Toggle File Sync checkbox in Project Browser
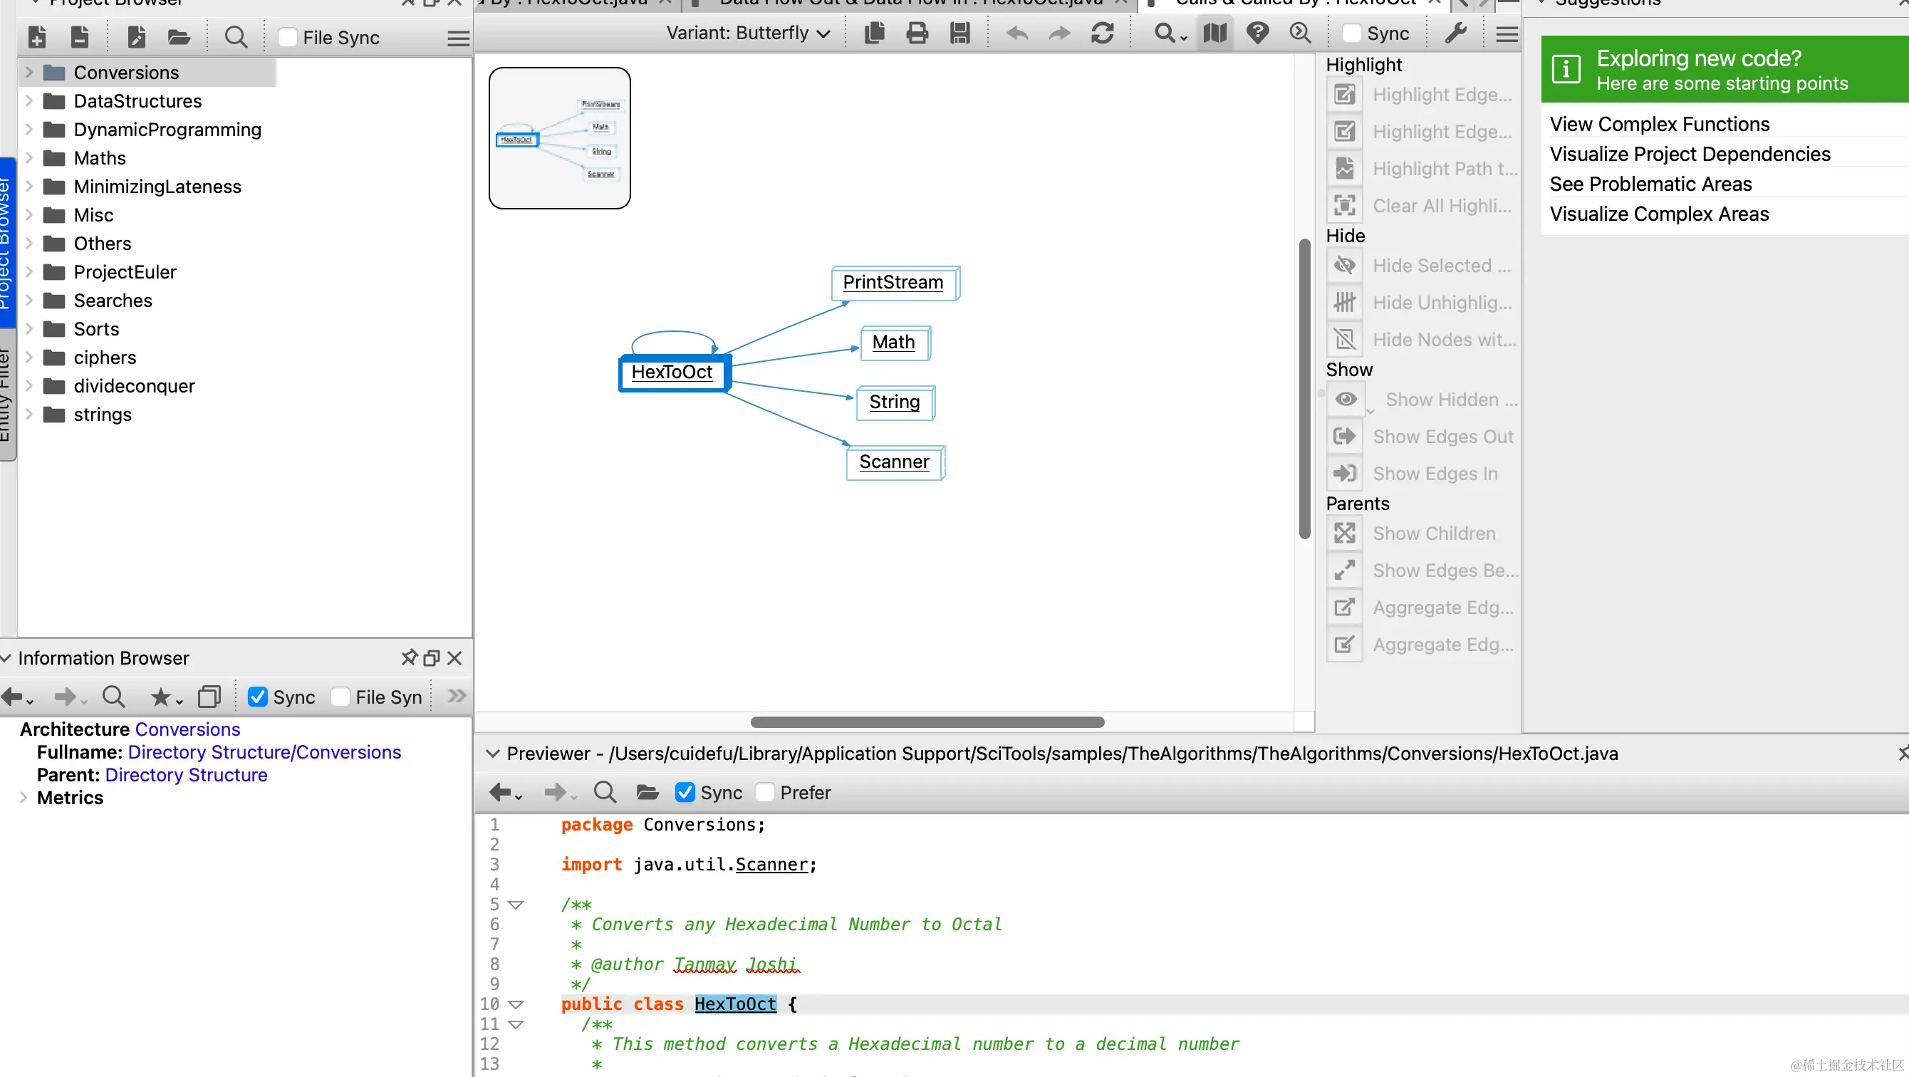Screen dimensions: 1909x1077 point(288,37)
